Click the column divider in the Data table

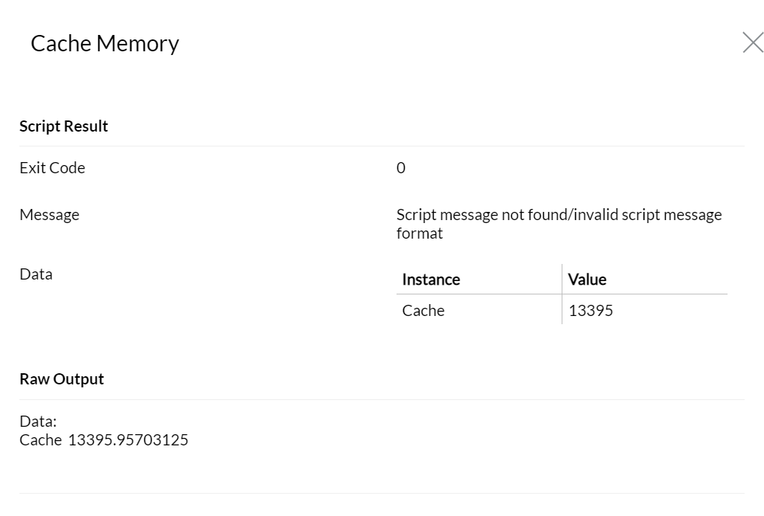click(562, 294)
